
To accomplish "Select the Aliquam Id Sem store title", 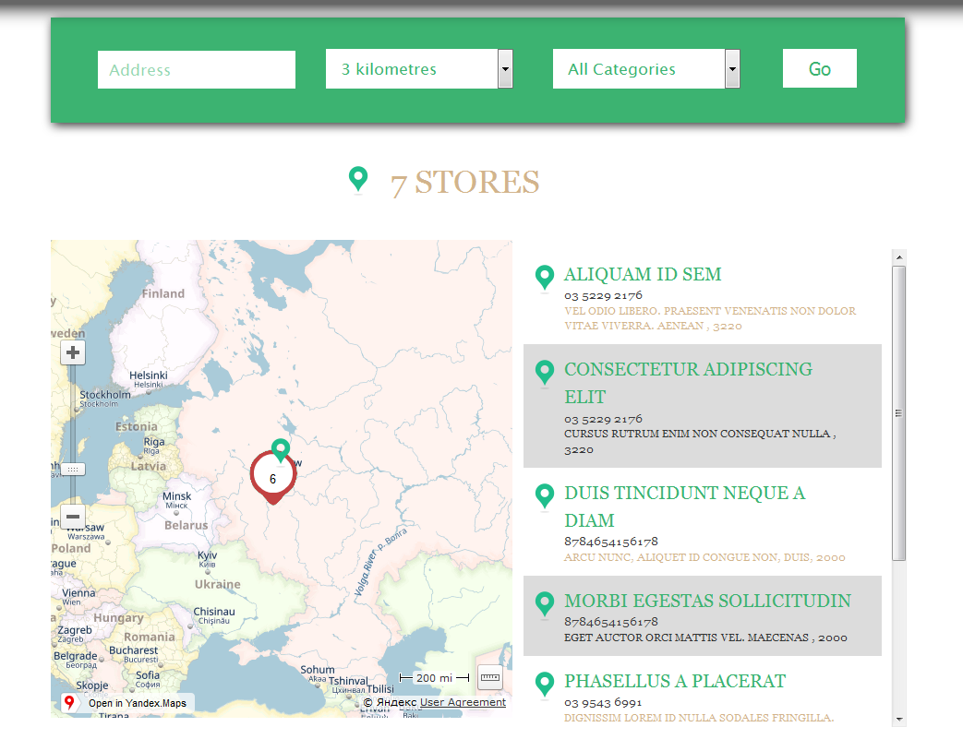I will click(643, 274).
